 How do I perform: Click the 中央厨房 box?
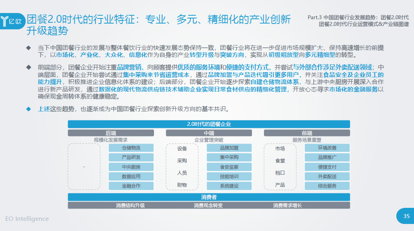(131, 167)
